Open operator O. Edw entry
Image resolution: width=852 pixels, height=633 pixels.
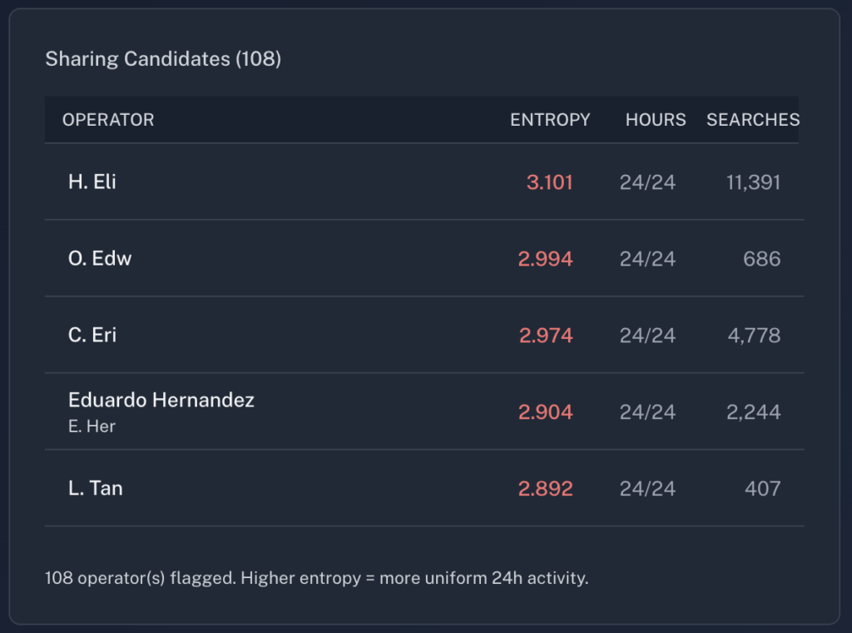(x=100, y=258)
